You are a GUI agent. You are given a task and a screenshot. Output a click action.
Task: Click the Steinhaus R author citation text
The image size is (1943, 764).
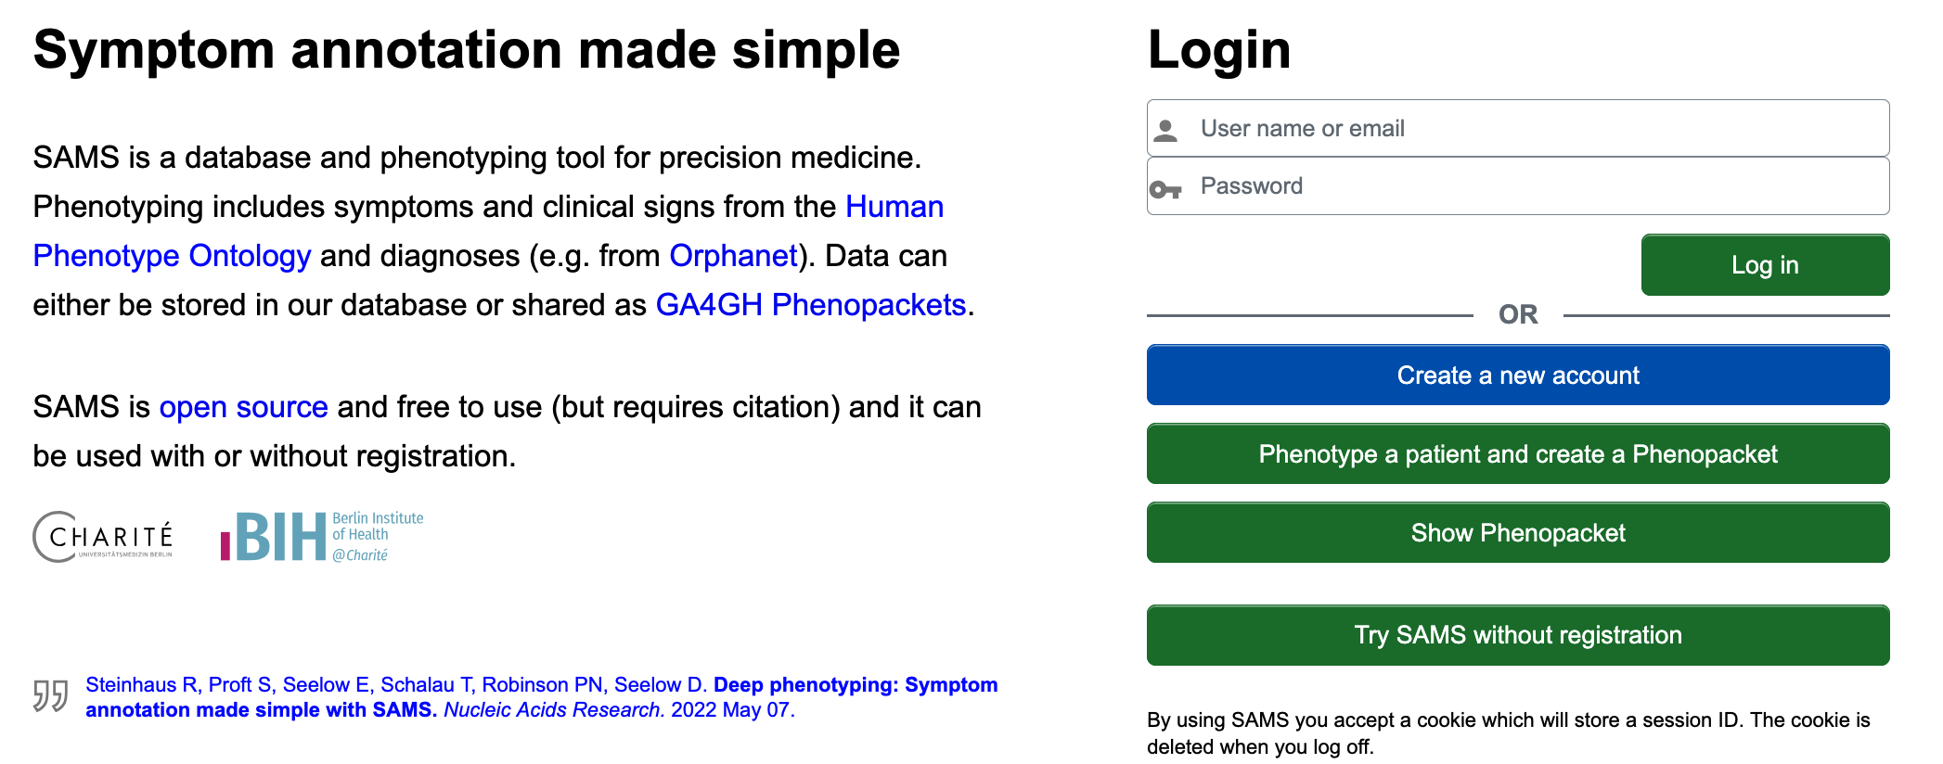(x=141, y=685)
